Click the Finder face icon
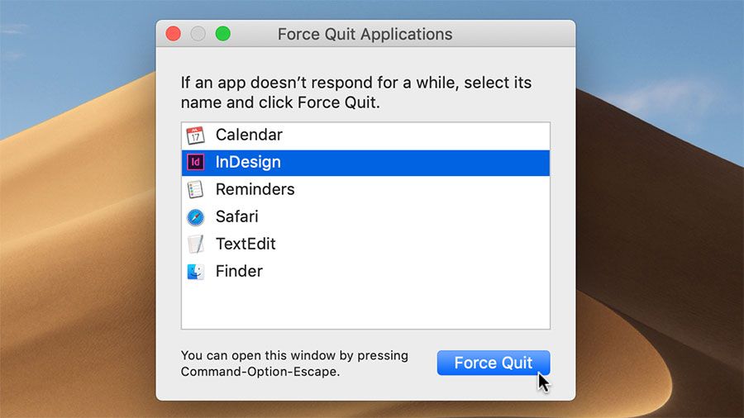The width and height of the screenshot is (744, 418). 195,272
